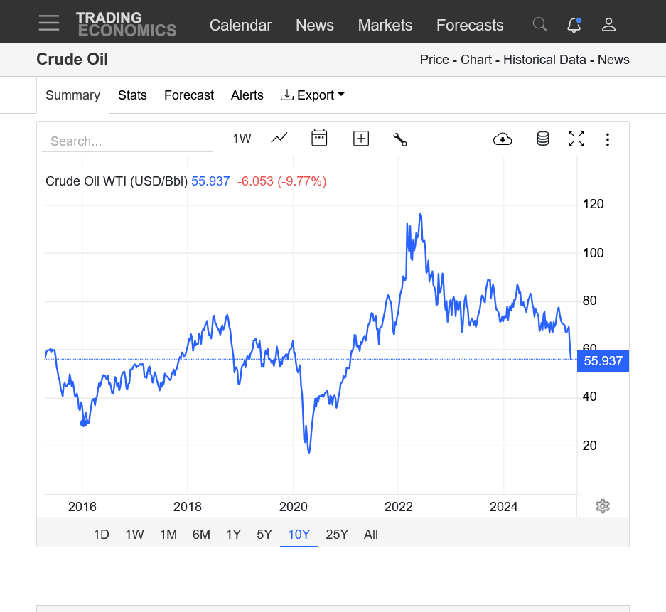Download chart via cloud icon
Viewport: 666px width, 612px height.
click(x=503, y=139)
